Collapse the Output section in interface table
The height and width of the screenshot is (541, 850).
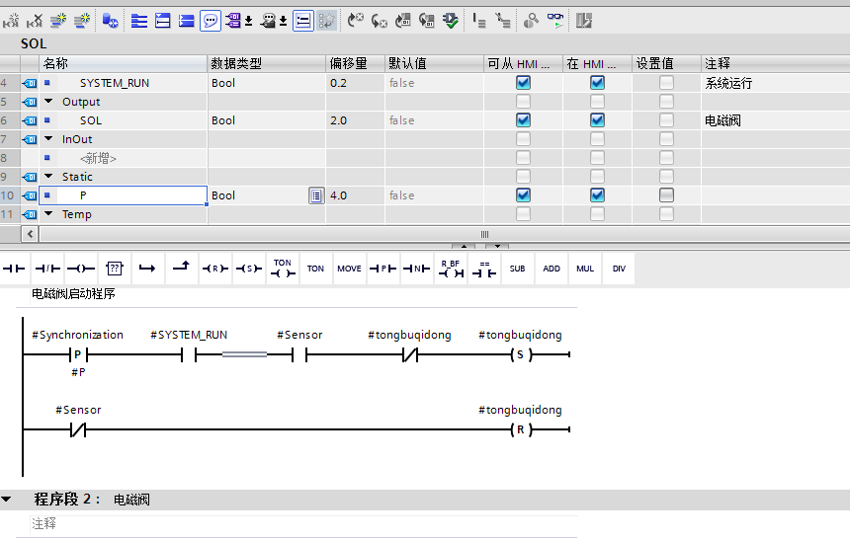point(48,102)
